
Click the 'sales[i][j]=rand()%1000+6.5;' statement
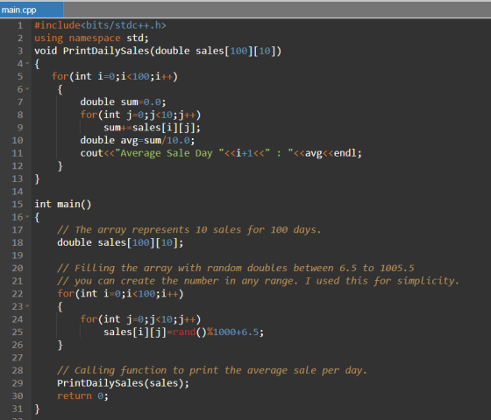[184, 332]
